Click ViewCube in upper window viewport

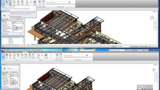click(152, 17)
